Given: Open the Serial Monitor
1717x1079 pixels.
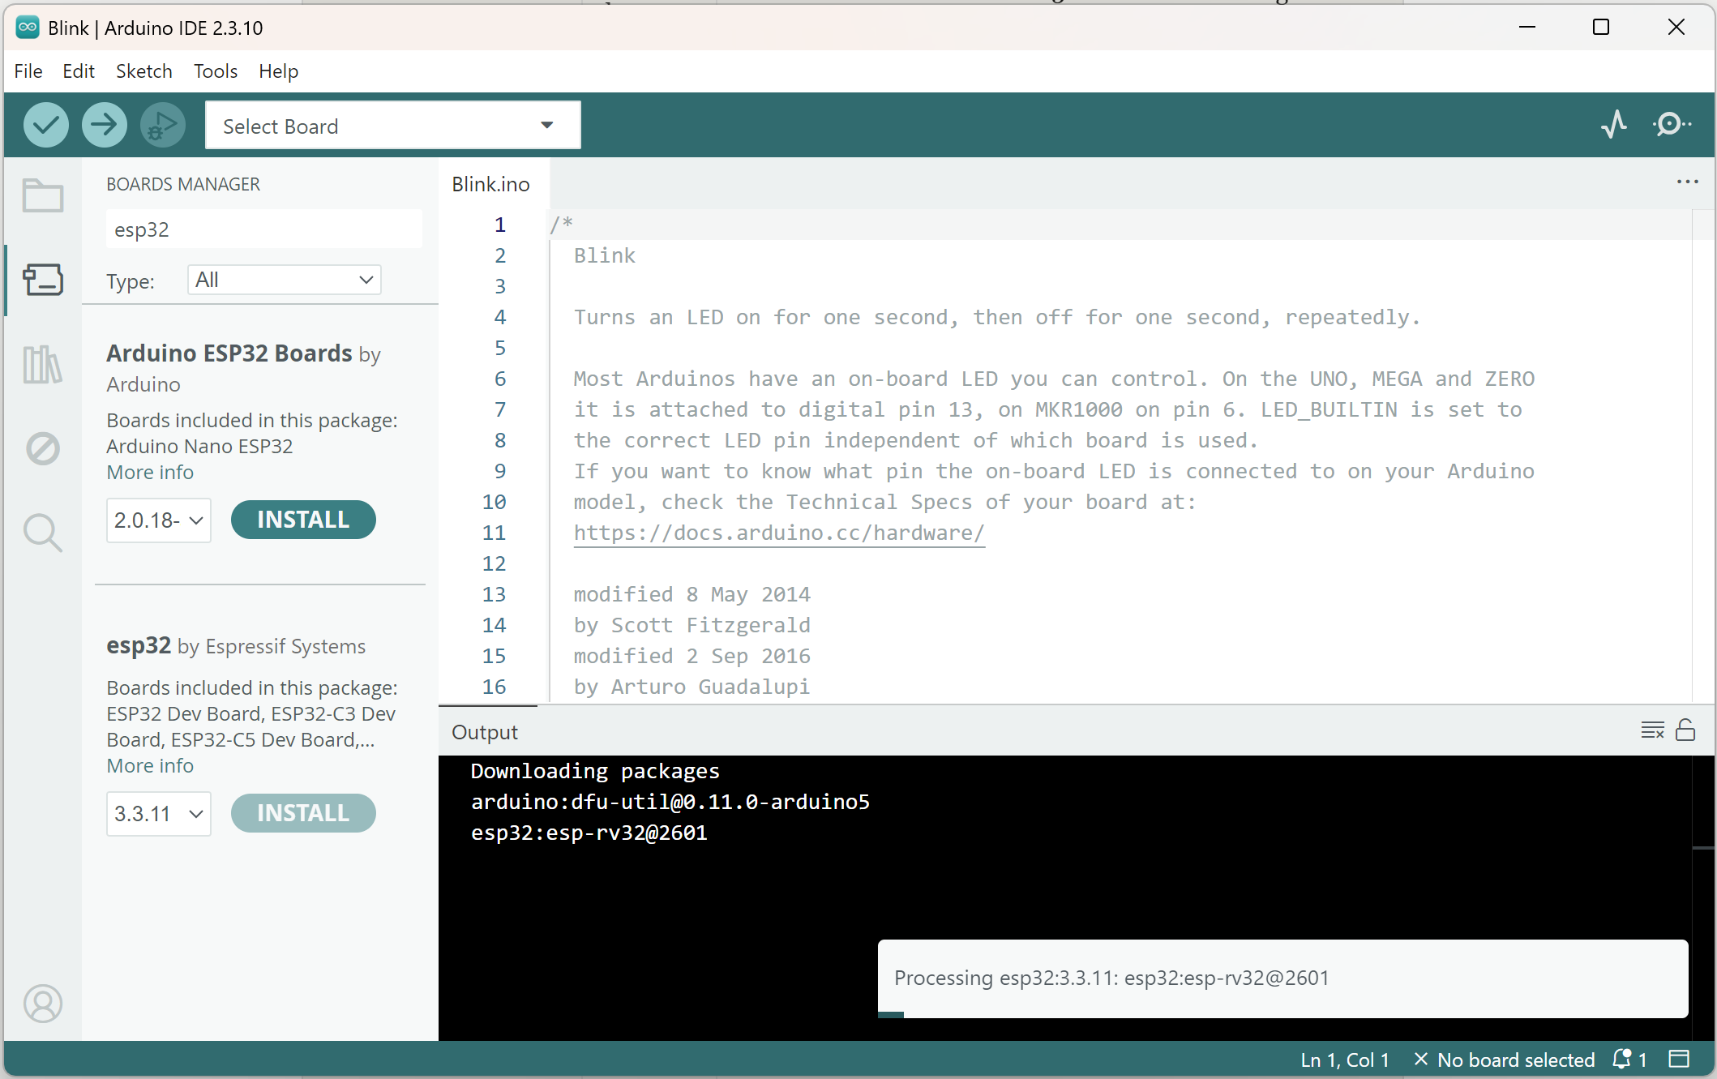Looking at the screenshot, I should (x=1672, y=124).
